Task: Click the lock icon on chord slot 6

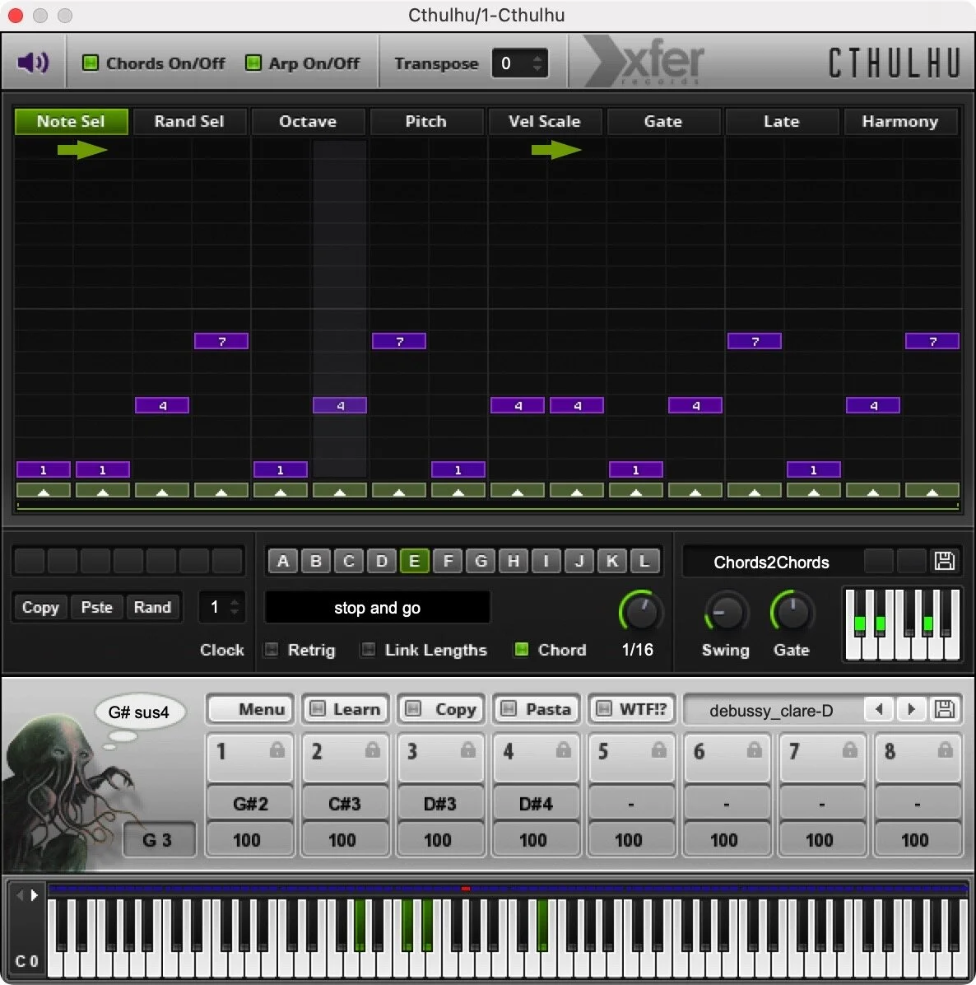Action: (x=754, y=750)
